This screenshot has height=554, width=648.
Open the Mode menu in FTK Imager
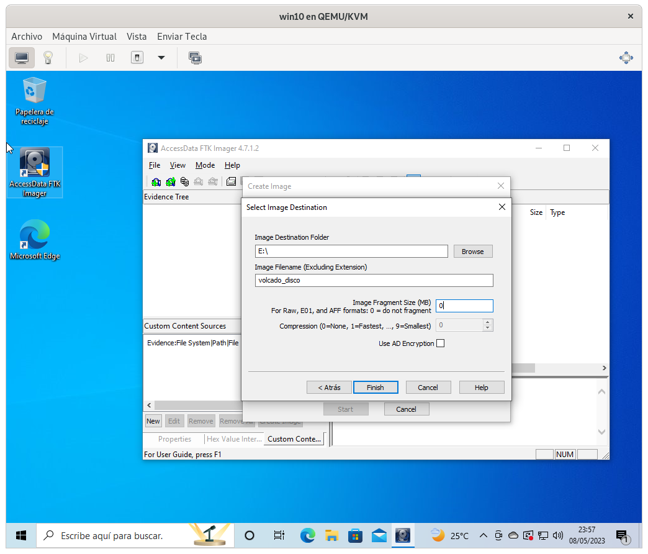(x=205, y=165)
